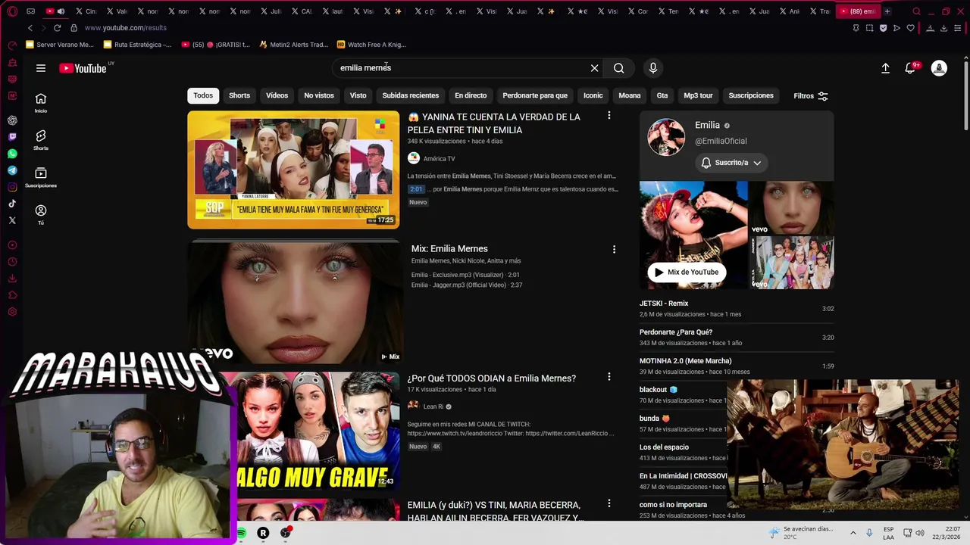Select the Todos filter chip
The image size is (970, 545).
(x=203, y=95)
